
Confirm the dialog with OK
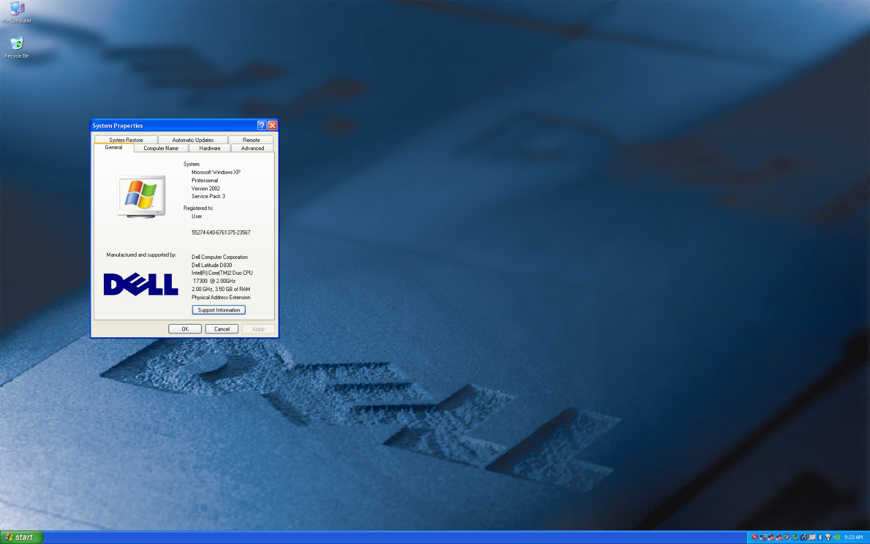185,329
